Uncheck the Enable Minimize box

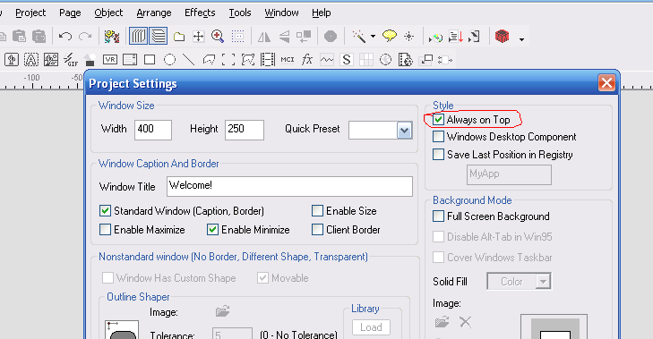point(212,230)
